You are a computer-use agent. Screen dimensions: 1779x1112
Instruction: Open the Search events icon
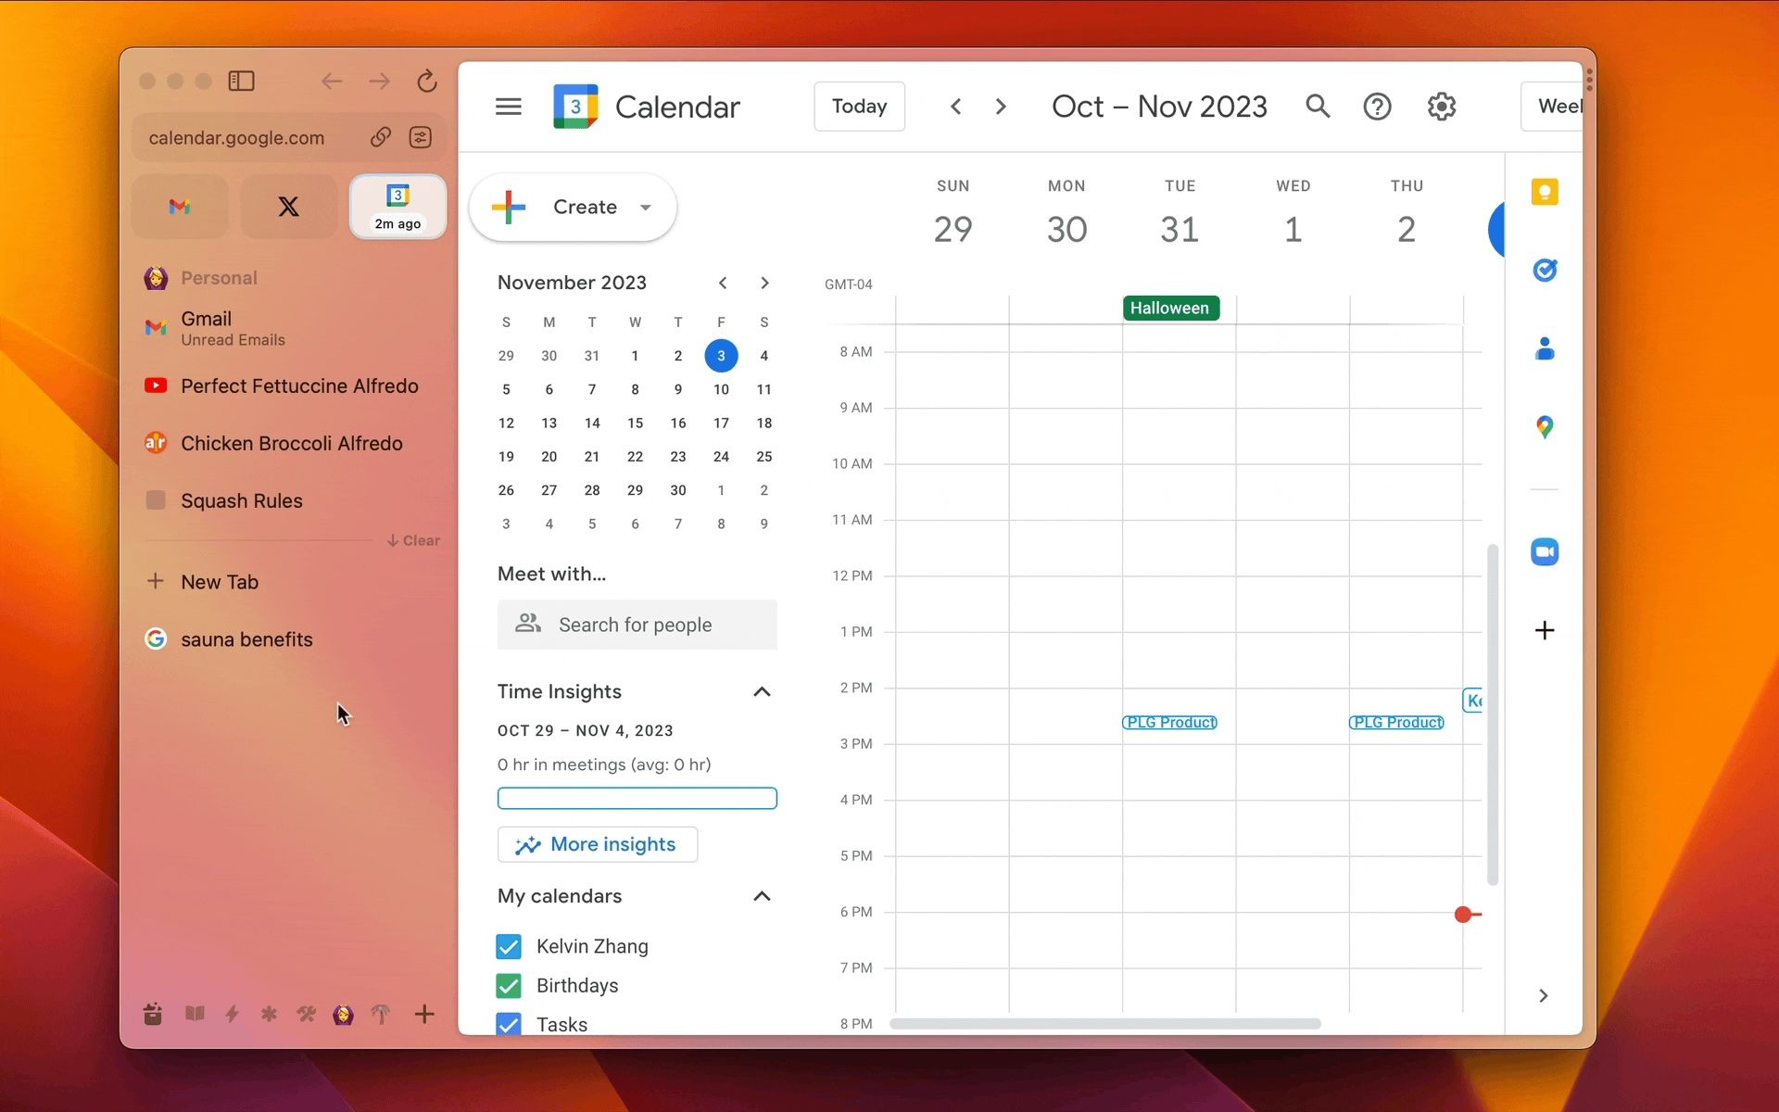(x=1317, y=107)
